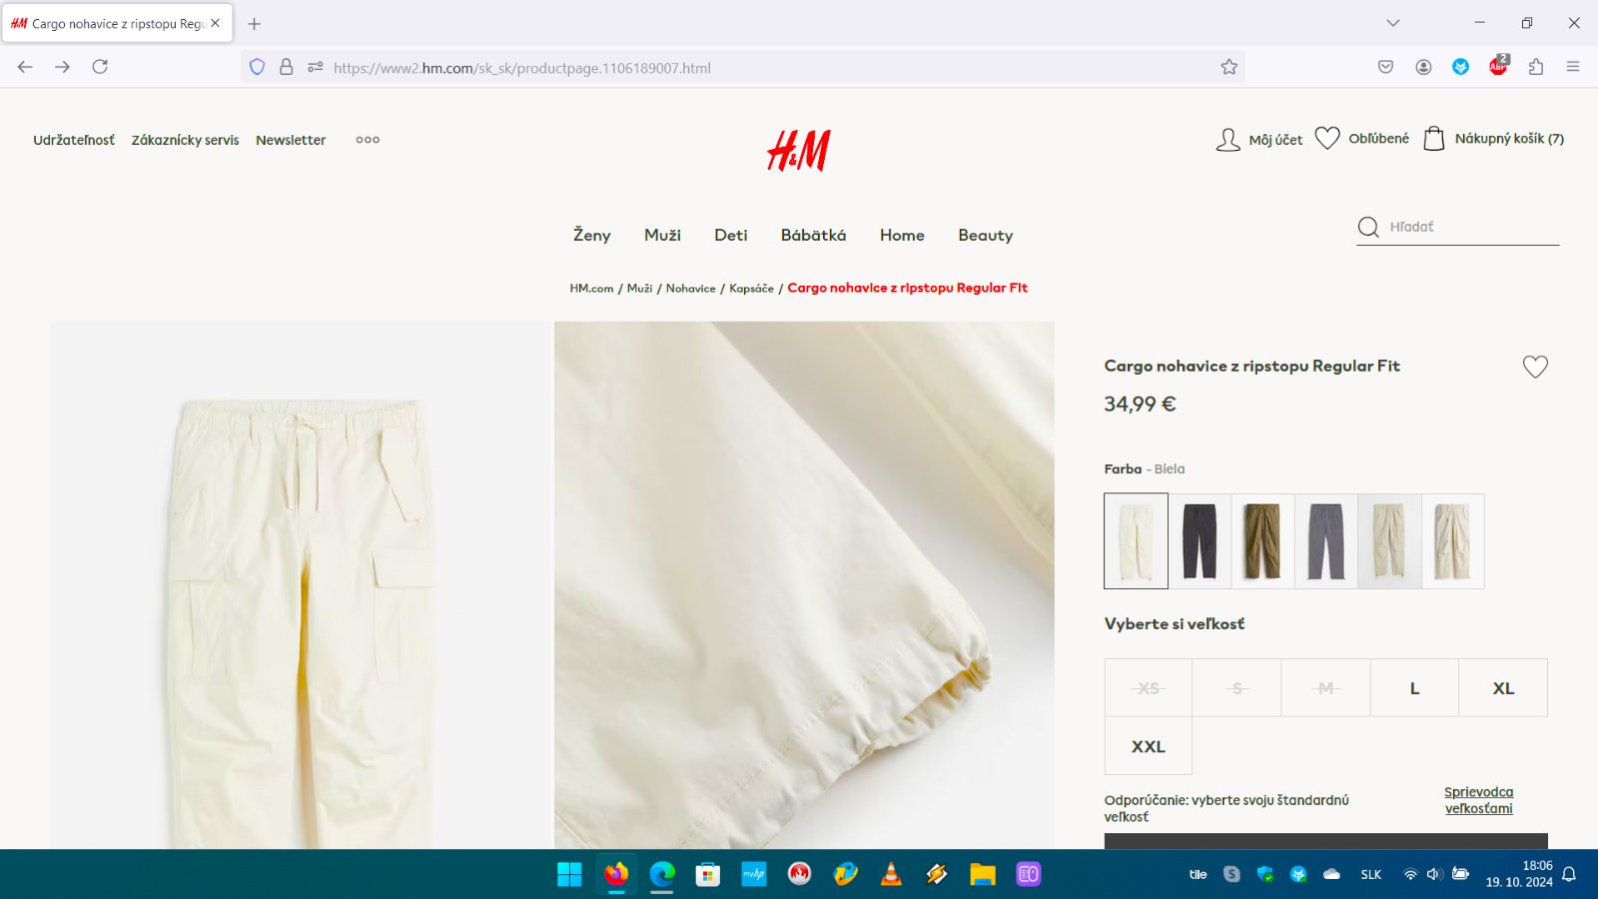Click the H&M logo
Viewport: 1598px width, 899px height.
coord(798,151)
